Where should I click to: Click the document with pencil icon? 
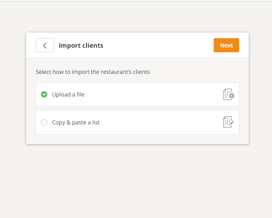tap(229, 122)
